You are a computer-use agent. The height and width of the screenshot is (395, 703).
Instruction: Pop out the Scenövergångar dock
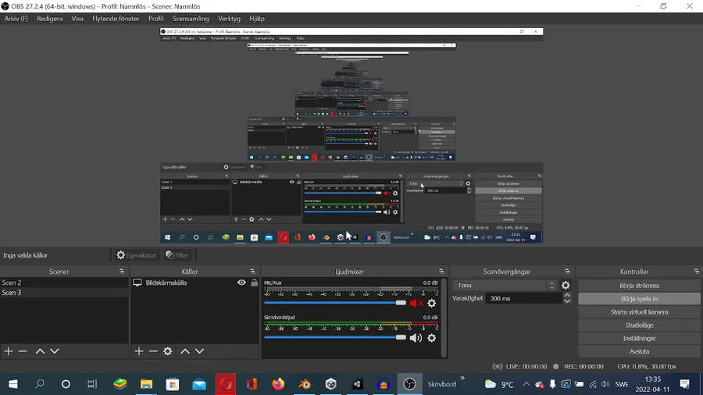[x=567, y=272]
